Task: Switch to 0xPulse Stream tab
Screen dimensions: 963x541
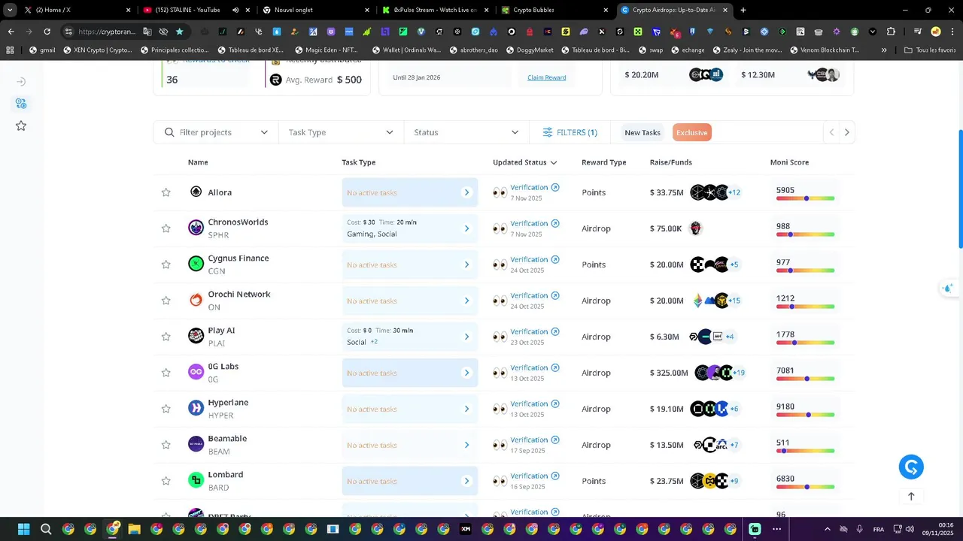Action: pyautogui.click(x=435, y=10)
